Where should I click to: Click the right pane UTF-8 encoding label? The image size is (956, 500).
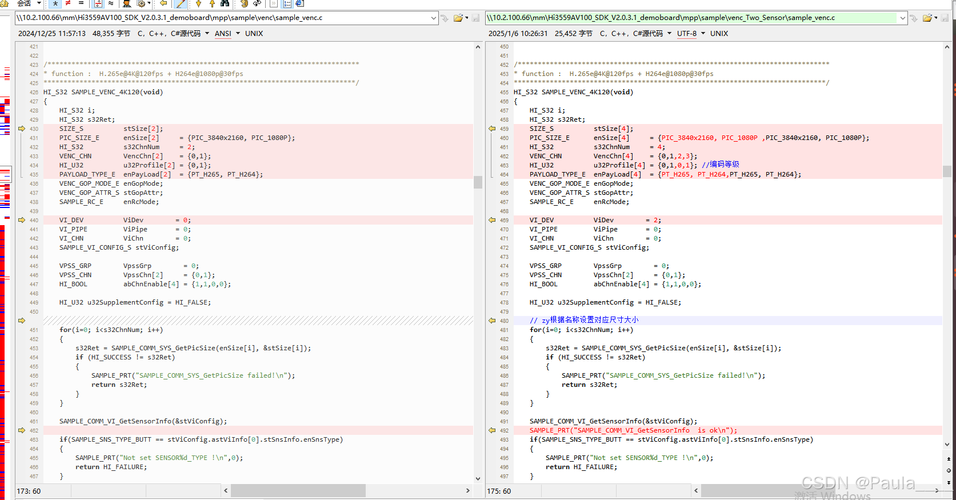point(687,34)
